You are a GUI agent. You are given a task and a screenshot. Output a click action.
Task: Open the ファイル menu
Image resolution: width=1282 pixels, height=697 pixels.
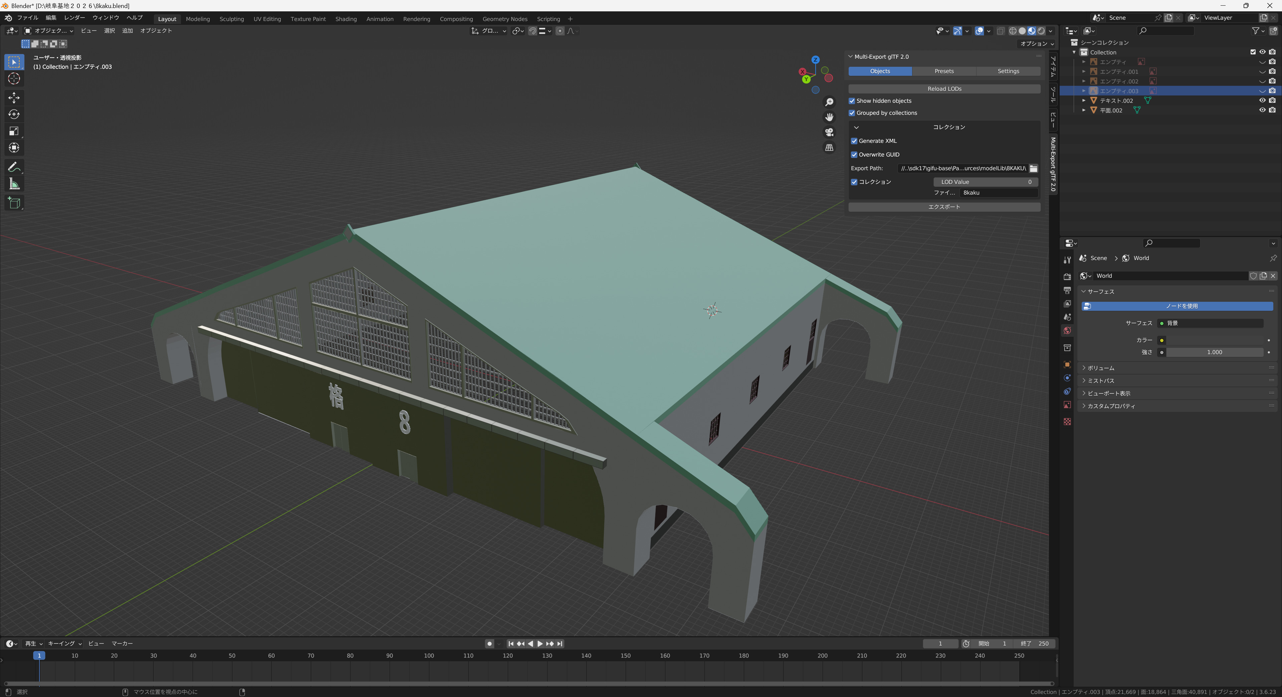pyautogui.click(x=27, y=18)
